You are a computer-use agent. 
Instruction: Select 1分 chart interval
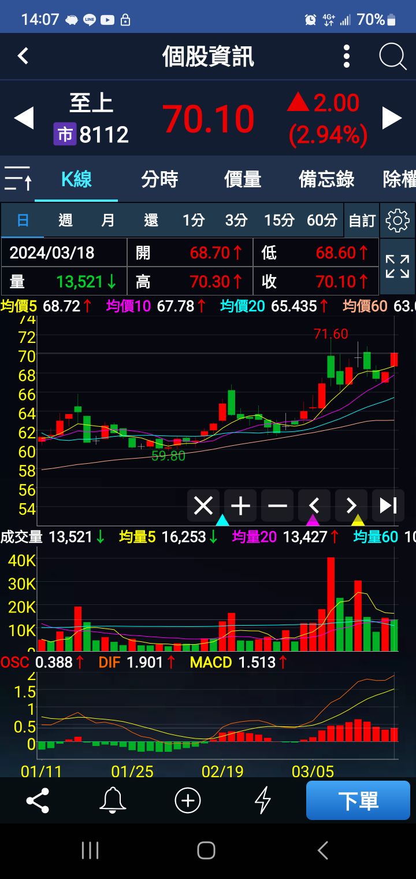pyautogui.click(x=194, y=220)
